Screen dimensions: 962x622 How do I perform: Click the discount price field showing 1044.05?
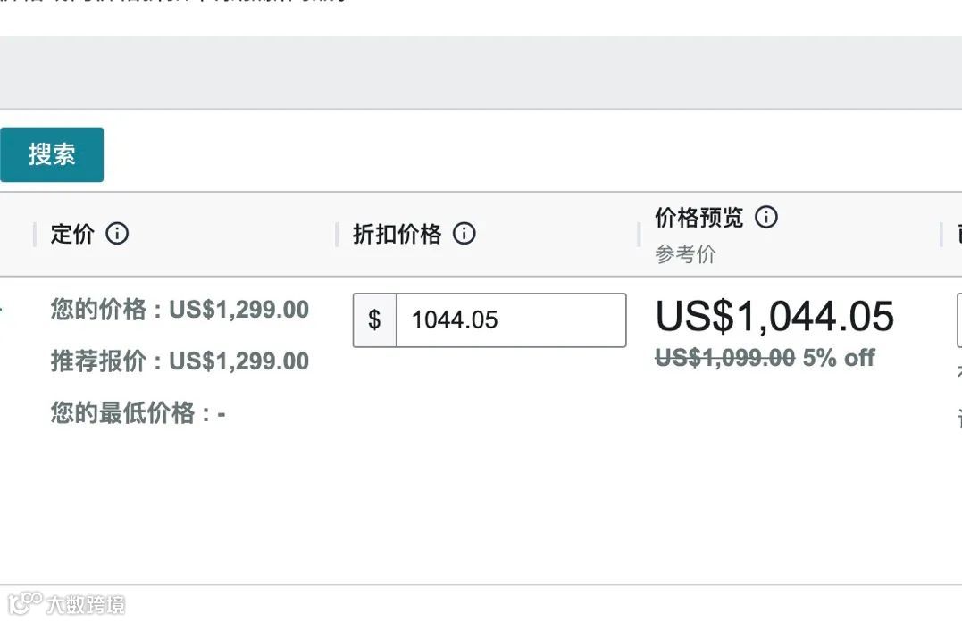[x=510, y=319]
